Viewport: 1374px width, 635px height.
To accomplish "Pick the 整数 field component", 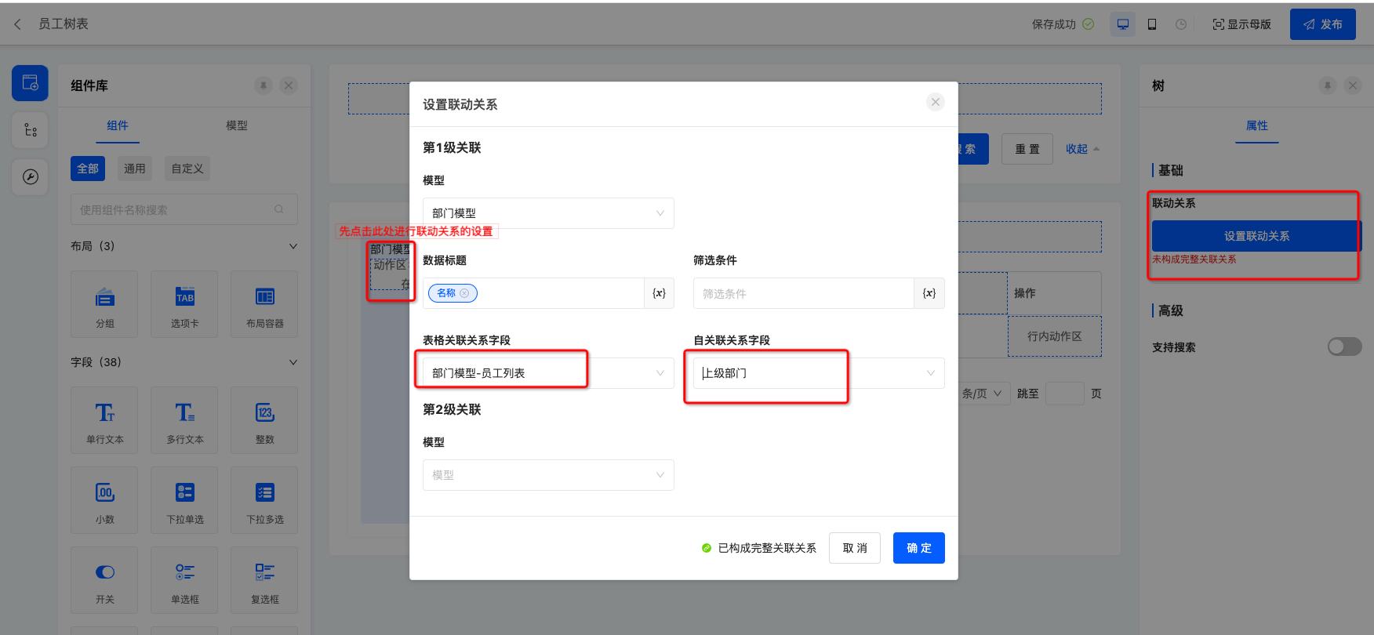I will point(264,420).
